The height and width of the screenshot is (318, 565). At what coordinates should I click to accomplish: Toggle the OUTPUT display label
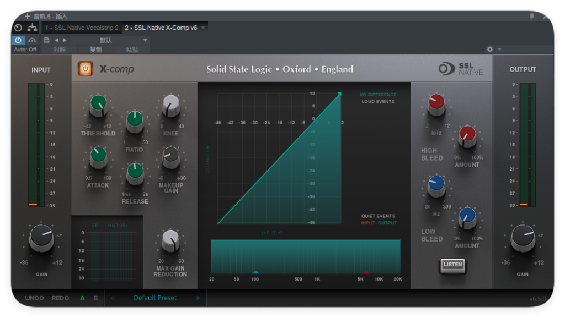point(387,223)
